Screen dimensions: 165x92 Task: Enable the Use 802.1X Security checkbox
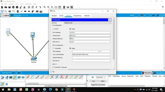(53, 67)
